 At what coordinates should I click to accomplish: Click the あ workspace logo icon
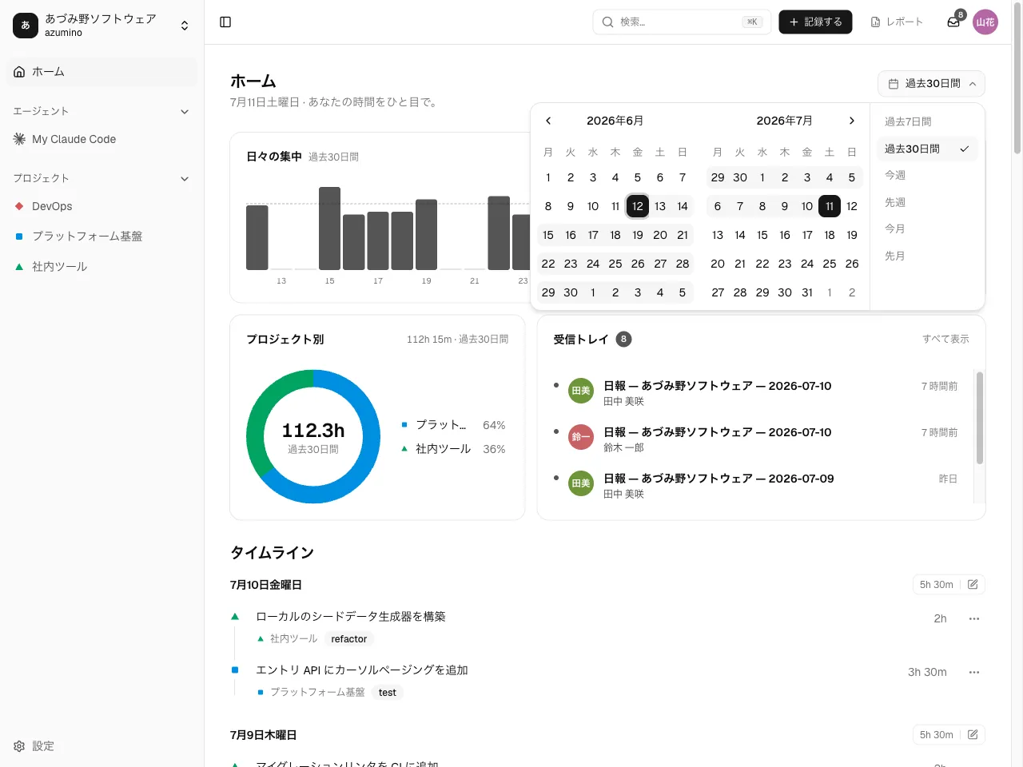point(26,26)
